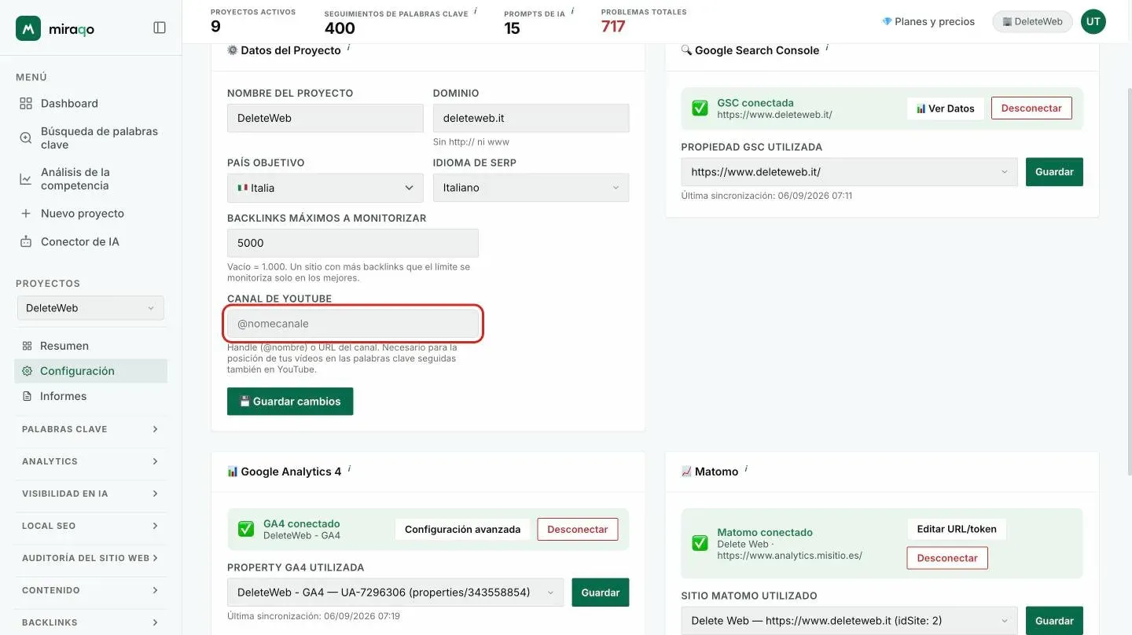Expand the Visibilidad en IA group
Viewport: 1132px width, 635px height.
(90, 494)
